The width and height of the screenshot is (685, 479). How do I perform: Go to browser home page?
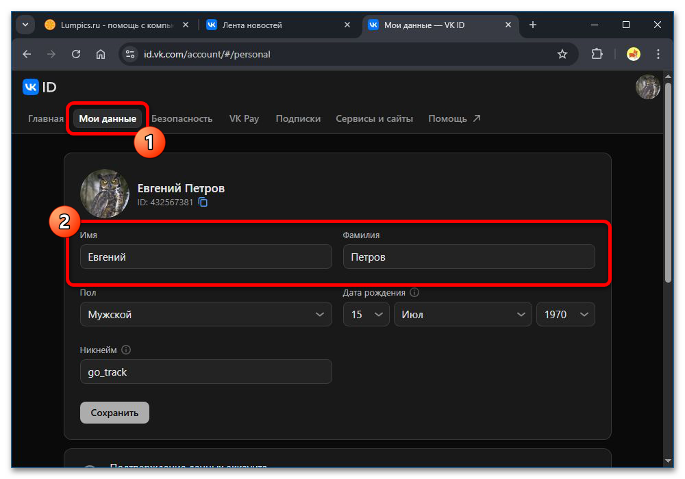[x=101, y=54]
